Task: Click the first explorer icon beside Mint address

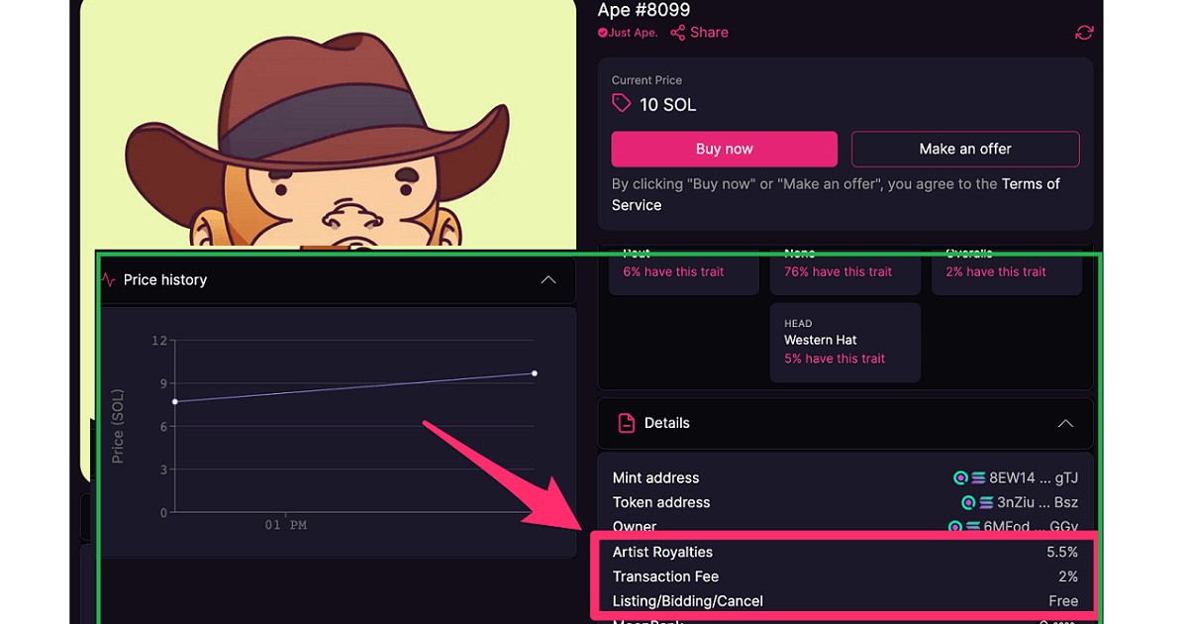Action: tap(959, 478)
